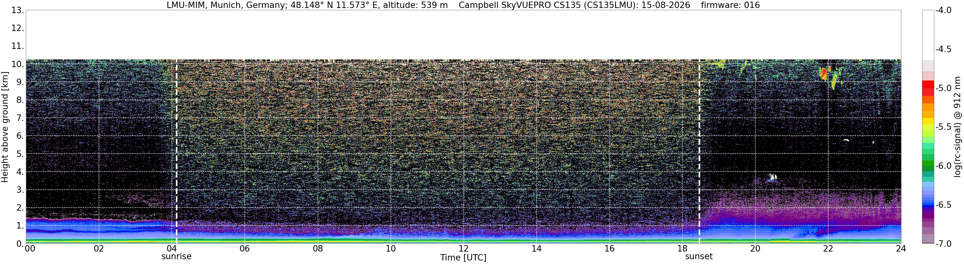Click the '-5.5' colorbar tick label
The width and height of the screenshot is (964, 264).
944,127
